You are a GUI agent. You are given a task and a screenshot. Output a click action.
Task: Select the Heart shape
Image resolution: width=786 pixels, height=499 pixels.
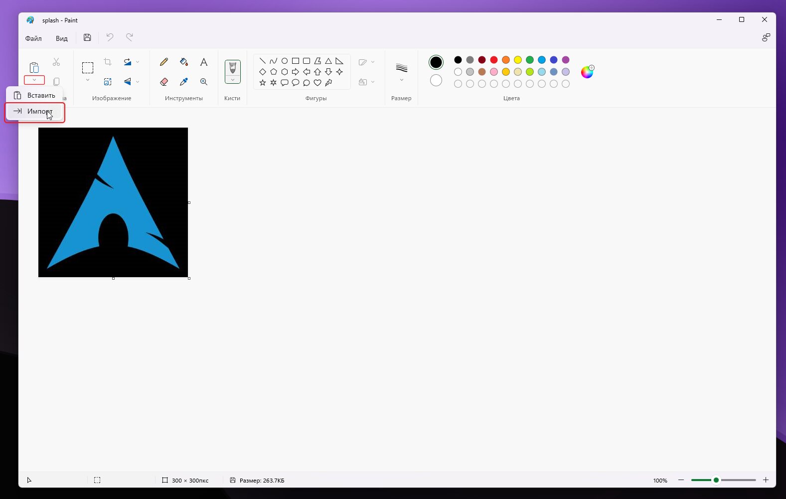317,83
